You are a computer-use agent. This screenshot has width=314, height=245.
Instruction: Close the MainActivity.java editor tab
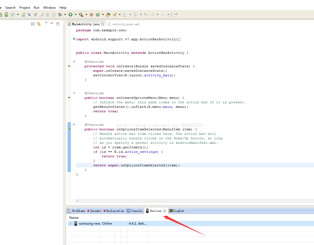coord(103,24)
